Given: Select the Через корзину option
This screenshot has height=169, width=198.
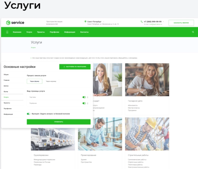Looking at the screenshot, I should click(51, 81).
